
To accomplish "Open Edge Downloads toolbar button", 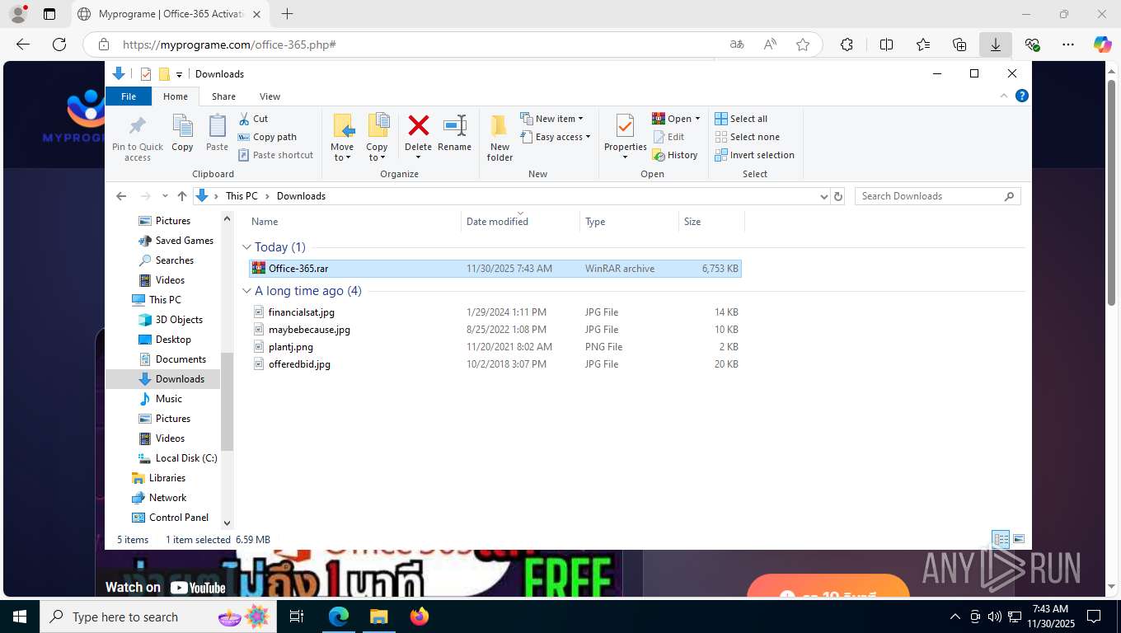I will [996, 45].
